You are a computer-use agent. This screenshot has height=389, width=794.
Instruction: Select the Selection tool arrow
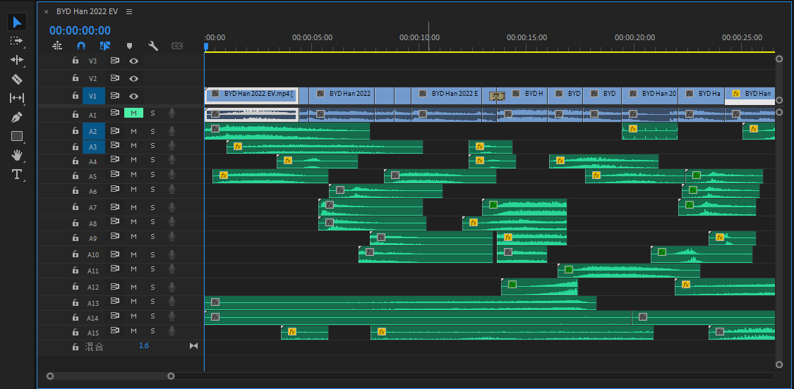click(x=17, y=23)
